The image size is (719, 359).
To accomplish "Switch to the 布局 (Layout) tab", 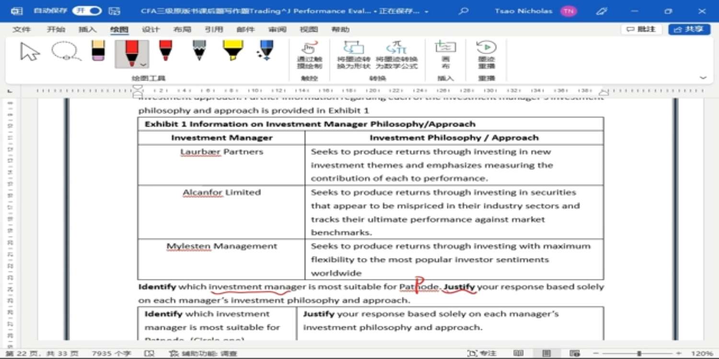I will (x=182, y=29).
